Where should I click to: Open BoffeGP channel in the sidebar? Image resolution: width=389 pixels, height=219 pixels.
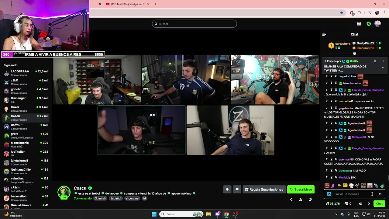26,127
